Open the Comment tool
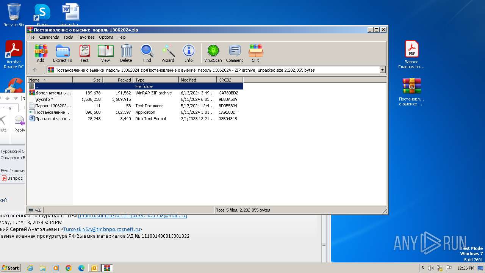 pos(235,53)
